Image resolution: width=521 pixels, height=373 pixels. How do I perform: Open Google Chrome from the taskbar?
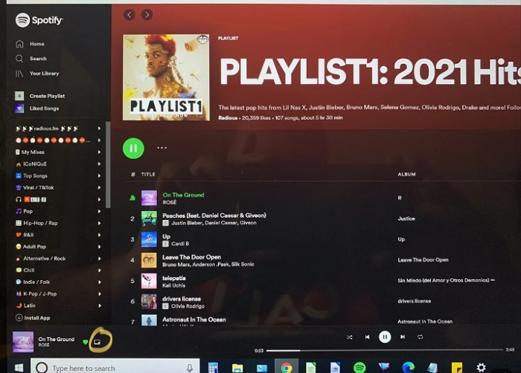click(287, 368)
